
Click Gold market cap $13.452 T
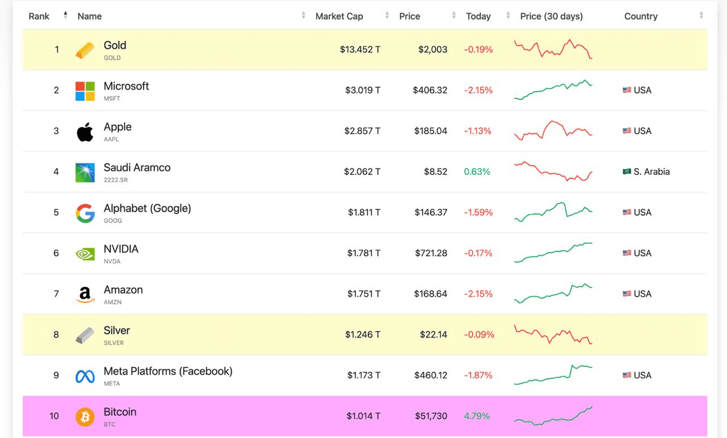[360, 50]
